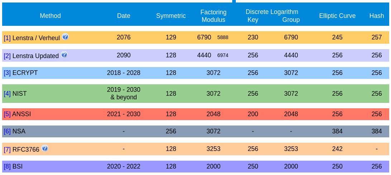Select the BSI method name
Viewport: 391px width, 175px height.
pyautogui.click(x=18, y=166)
